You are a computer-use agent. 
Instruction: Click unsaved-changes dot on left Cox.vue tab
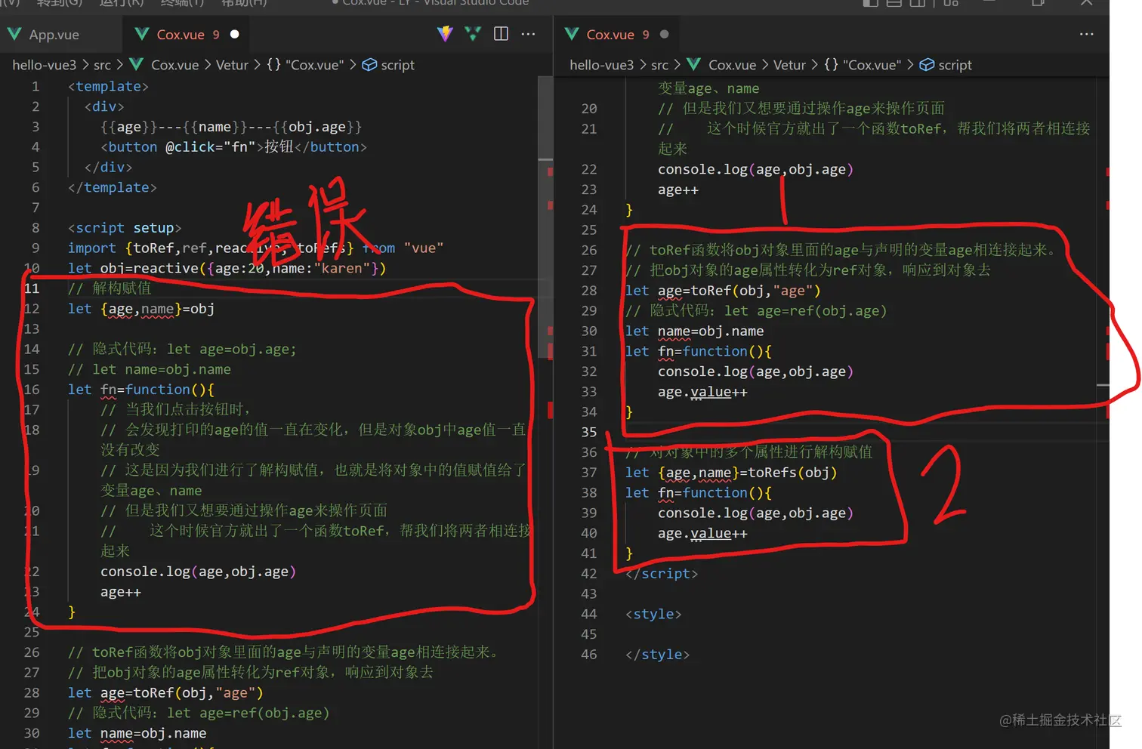pyautogui.click(x=234, y=34)
